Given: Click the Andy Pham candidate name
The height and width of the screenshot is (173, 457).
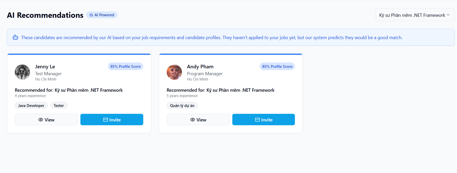Looking at the screenshot, I should [200, 67].
